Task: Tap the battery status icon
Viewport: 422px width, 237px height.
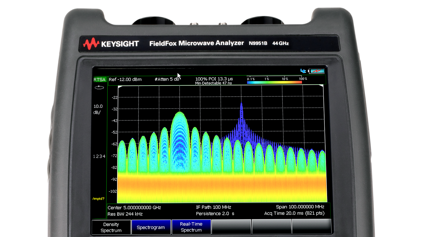Action: pos(317,71)
